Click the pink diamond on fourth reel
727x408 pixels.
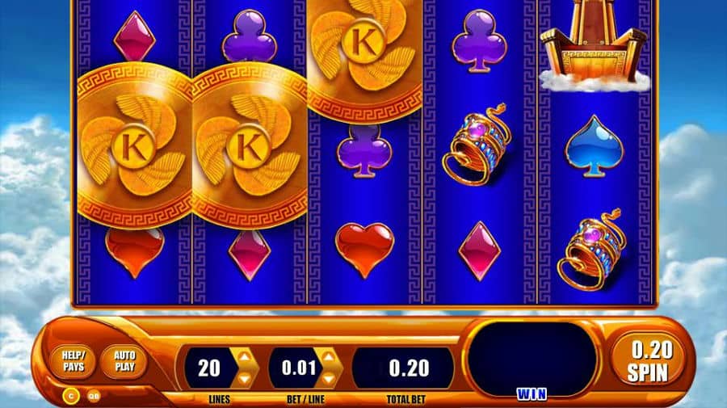pyautogui.click(x=479, y=250)
